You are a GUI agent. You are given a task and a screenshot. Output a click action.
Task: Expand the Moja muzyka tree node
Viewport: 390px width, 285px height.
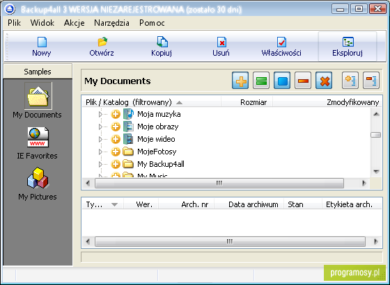tap(100, 114)
